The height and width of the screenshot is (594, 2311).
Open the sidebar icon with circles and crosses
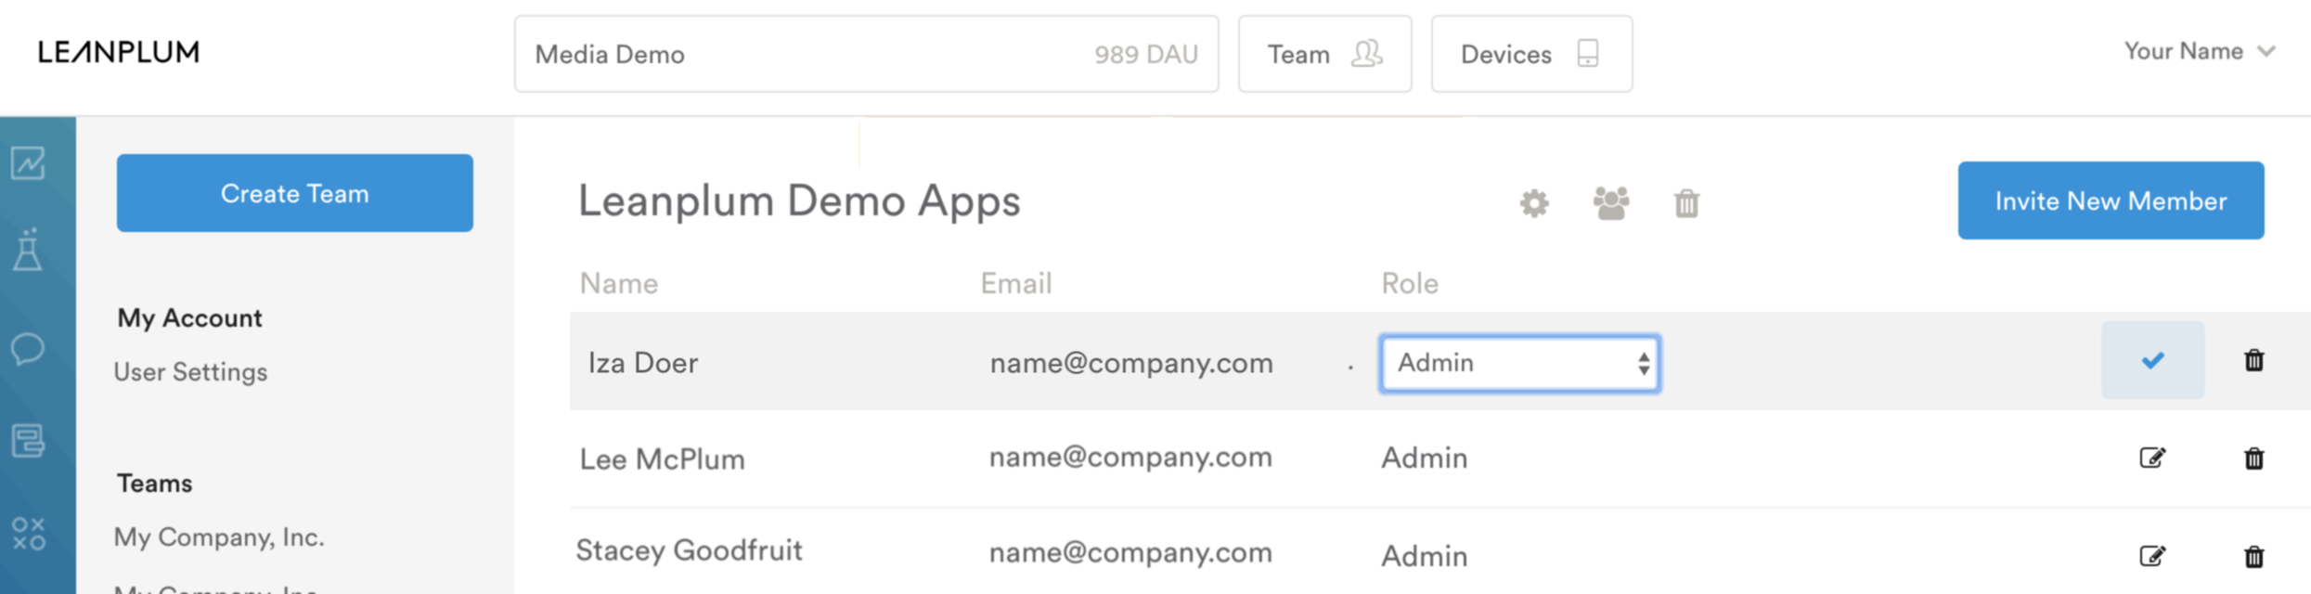click(28, 534)
